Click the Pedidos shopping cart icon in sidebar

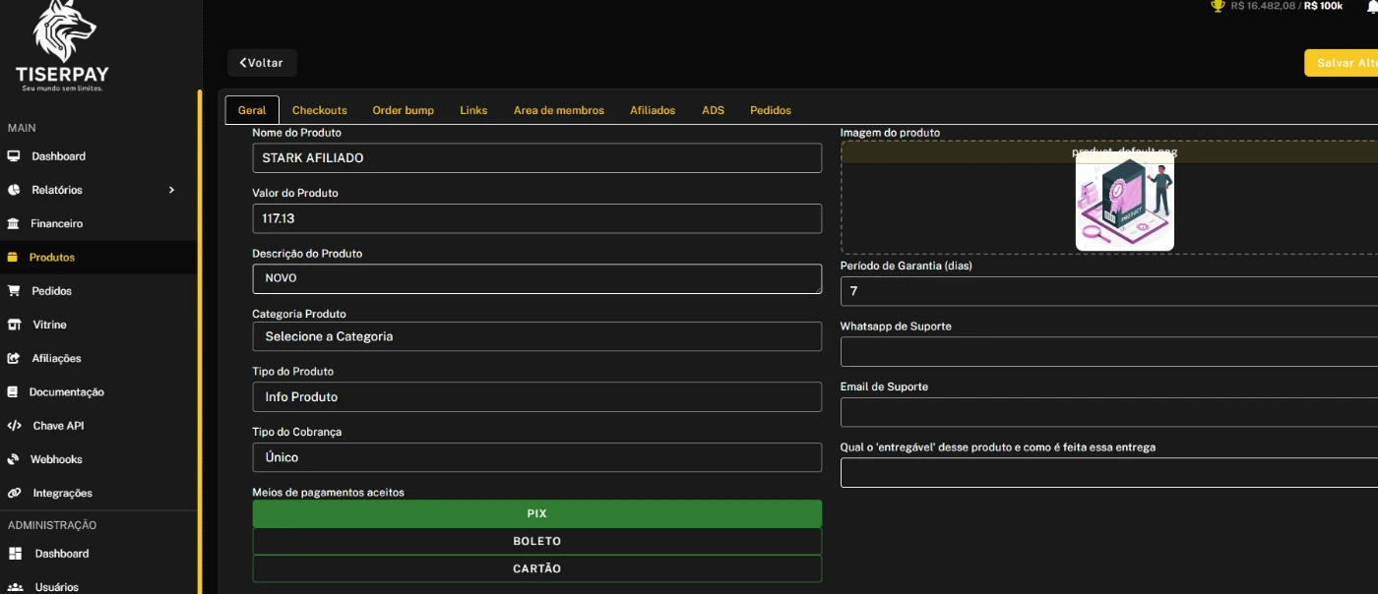(x=14, y=291)
